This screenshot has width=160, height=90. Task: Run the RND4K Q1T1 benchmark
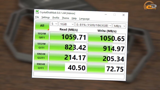41,66
